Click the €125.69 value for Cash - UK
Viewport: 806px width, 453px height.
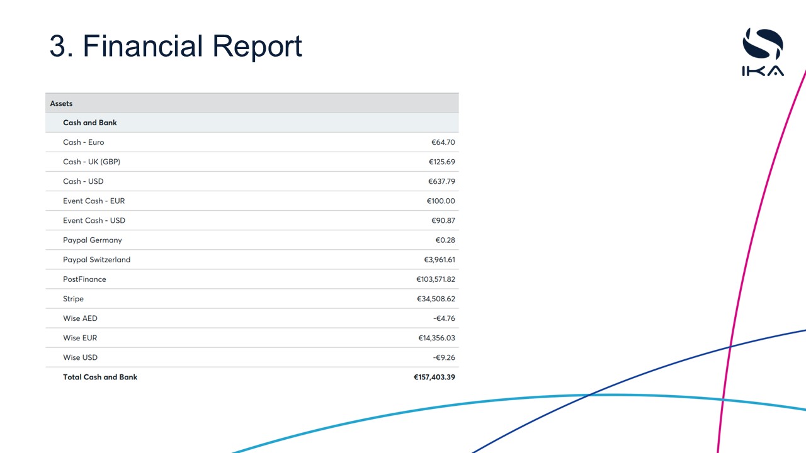441,162
